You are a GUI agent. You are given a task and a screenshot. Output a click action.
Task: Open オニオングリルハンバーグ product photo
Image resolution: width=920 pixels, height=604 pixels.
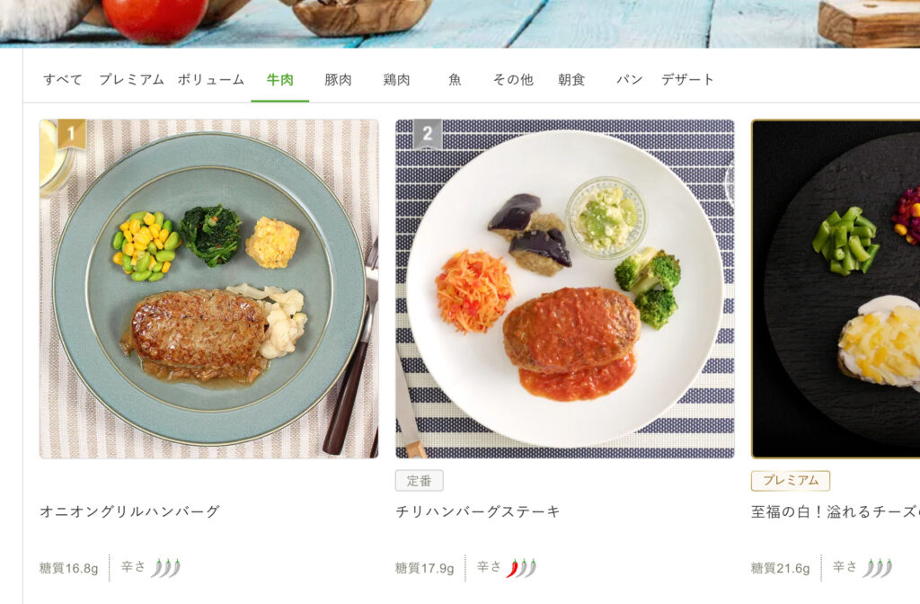point(208,289)
